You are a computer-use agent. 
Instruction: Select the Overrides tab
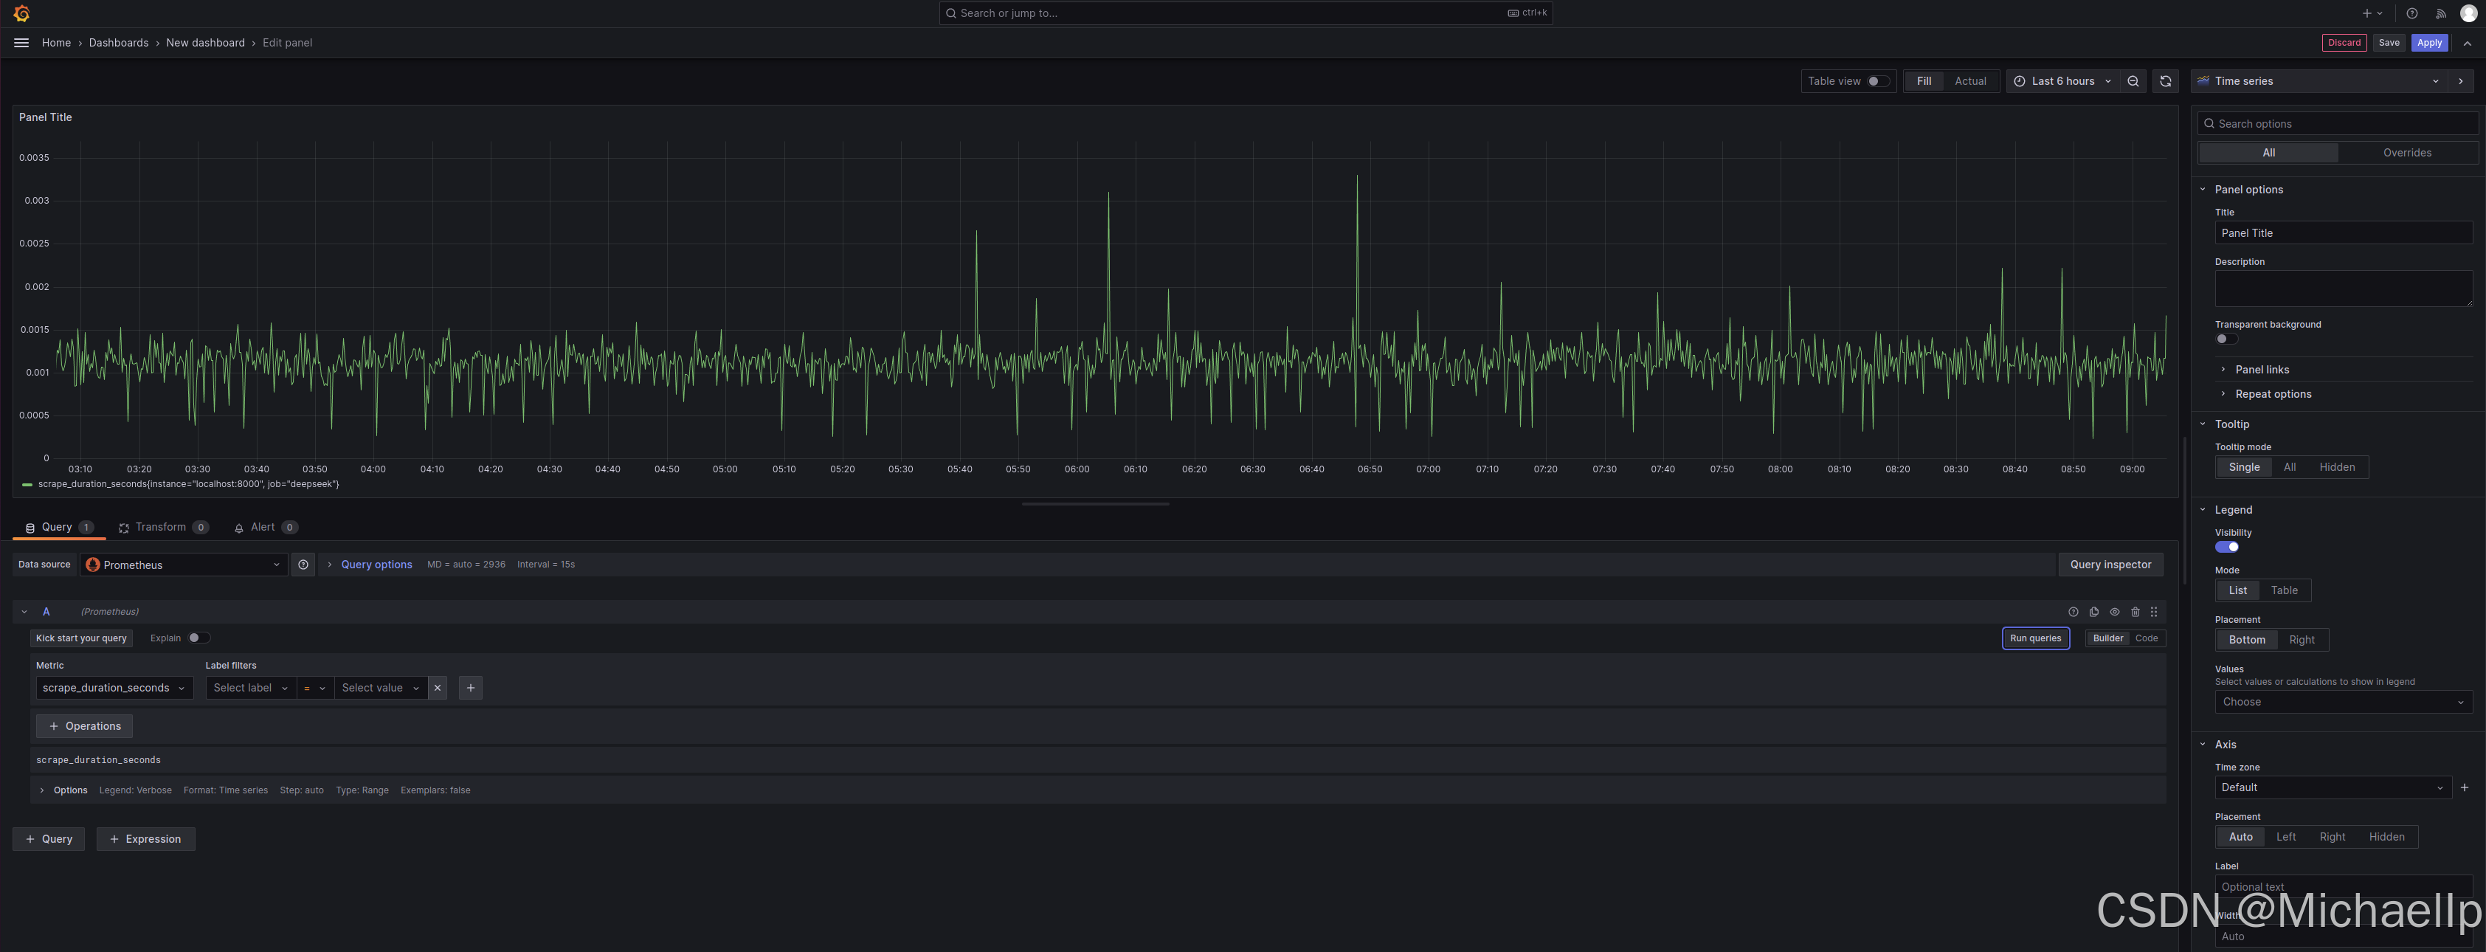[x=2406, y=153]
